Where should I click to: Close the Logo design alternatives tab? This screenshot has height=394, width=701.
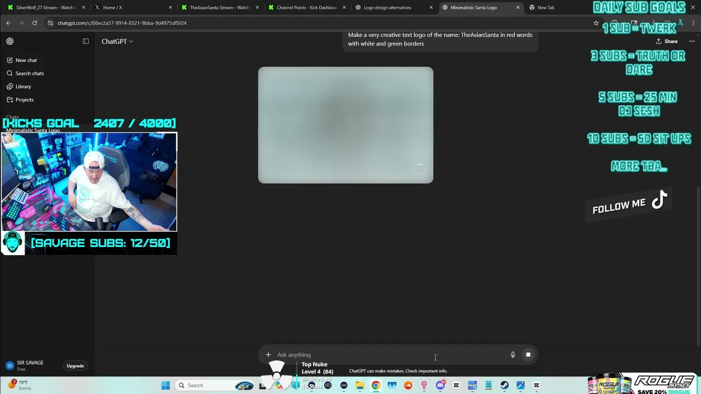(431, 8)
